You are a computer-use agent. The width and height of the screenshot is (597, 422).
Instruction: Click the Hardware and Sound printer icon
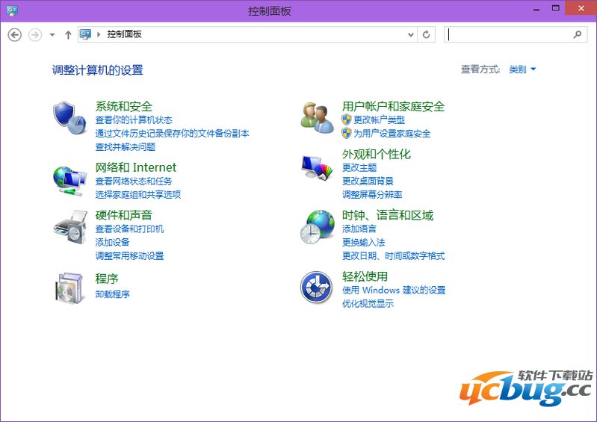click(69, 226)
